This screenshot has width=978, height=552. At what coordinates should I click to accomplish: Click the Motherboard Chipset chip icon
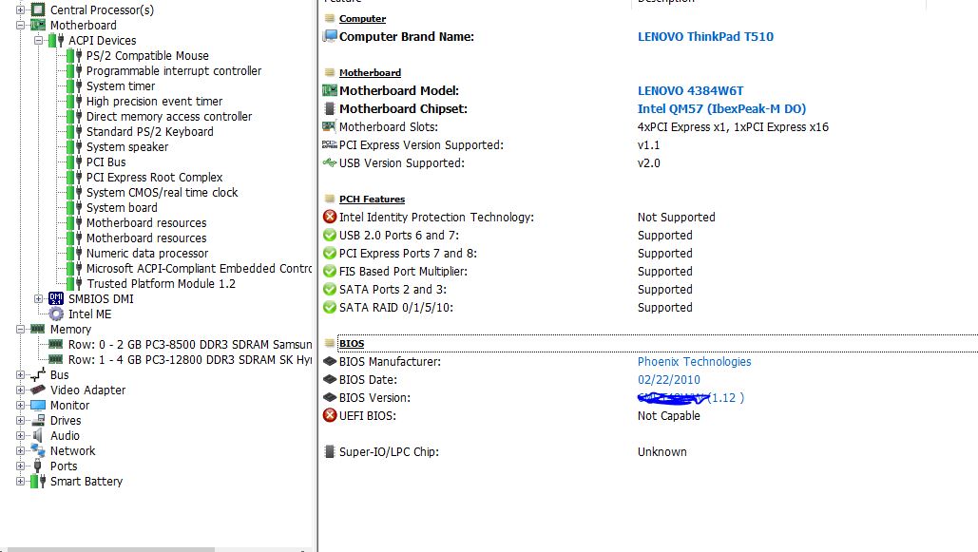330,108
